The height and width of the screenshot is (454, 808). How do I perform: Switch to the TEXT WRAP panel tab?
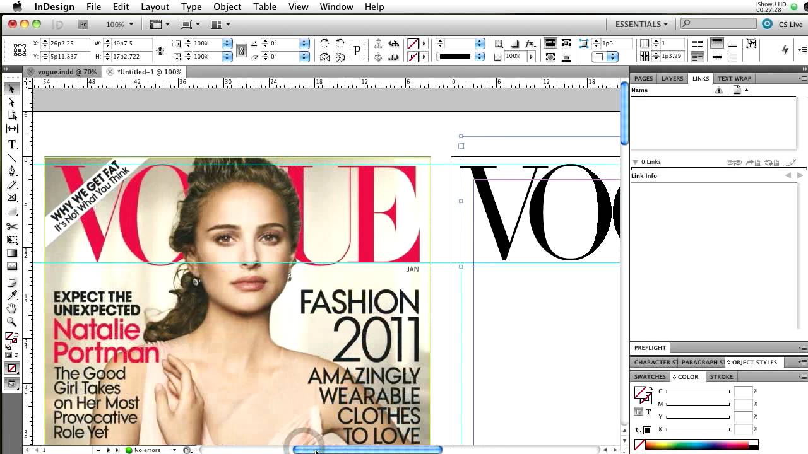[x=734, y=79]
